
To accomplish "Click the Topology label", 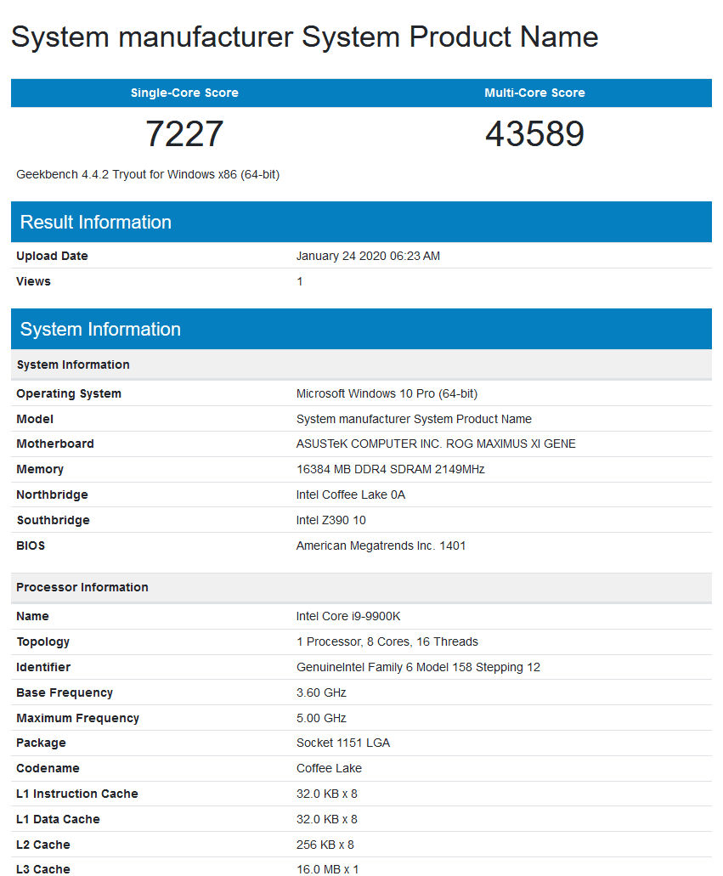I will [x=43, y=641].
